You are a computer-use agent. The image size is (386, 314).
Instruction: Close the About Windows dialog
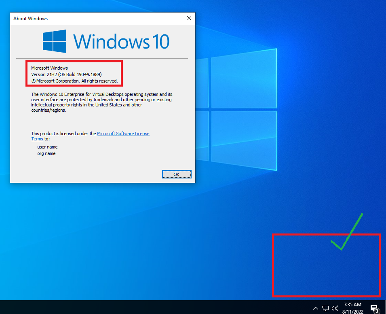click(189, 18)
